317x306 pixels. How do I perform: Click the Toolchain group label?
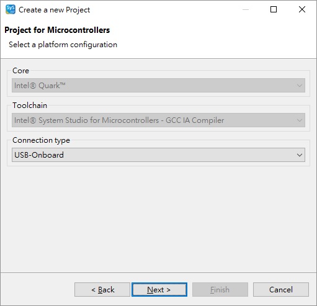[x=30, y=106]
